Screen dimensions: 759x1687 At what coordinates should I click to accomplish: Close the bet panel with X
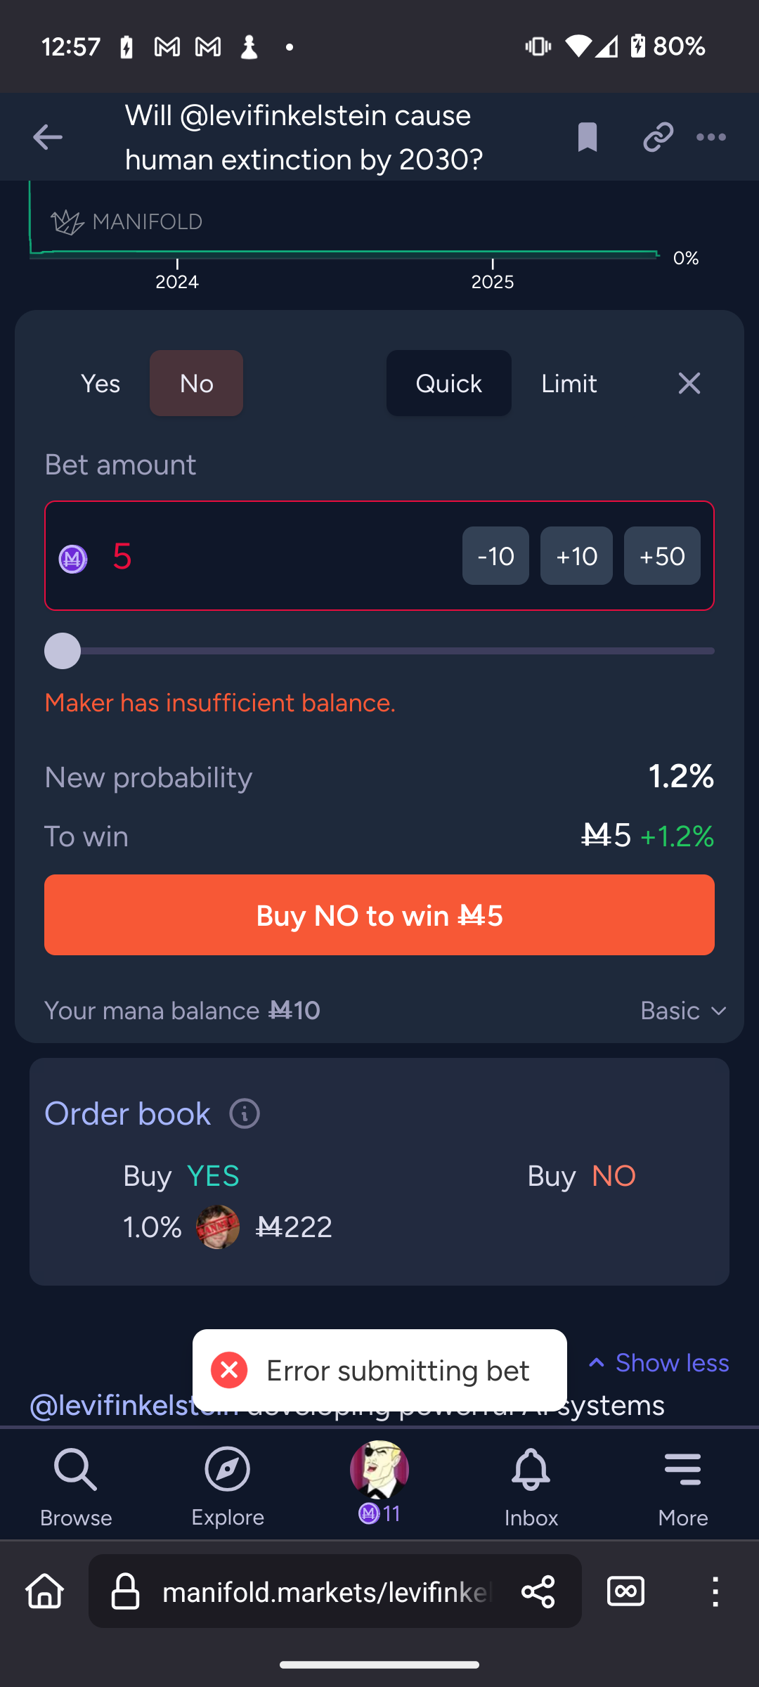coord(689,384)
